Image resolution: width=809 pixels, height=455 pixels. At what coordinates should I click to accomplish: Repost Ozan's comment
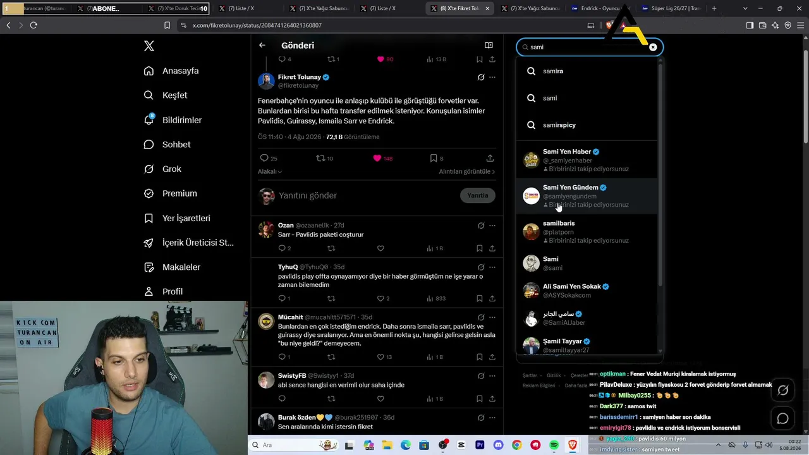pos(331,248)
